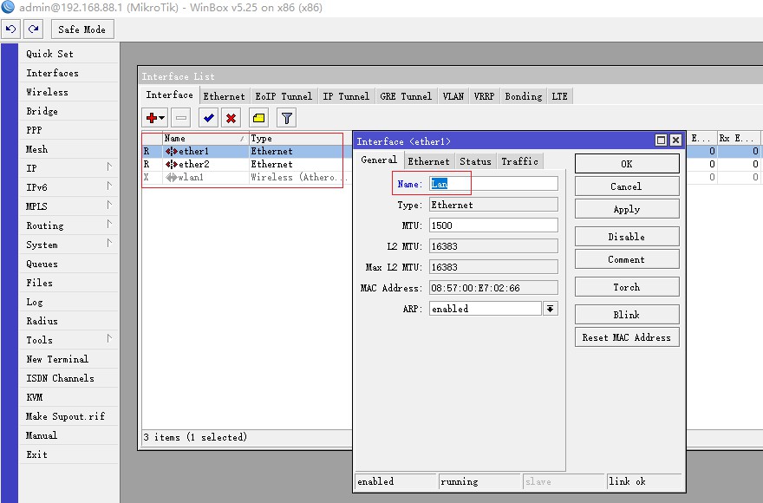Switch to the Traffic tab
Screen dimensions: 763x503
coord(519,161)
